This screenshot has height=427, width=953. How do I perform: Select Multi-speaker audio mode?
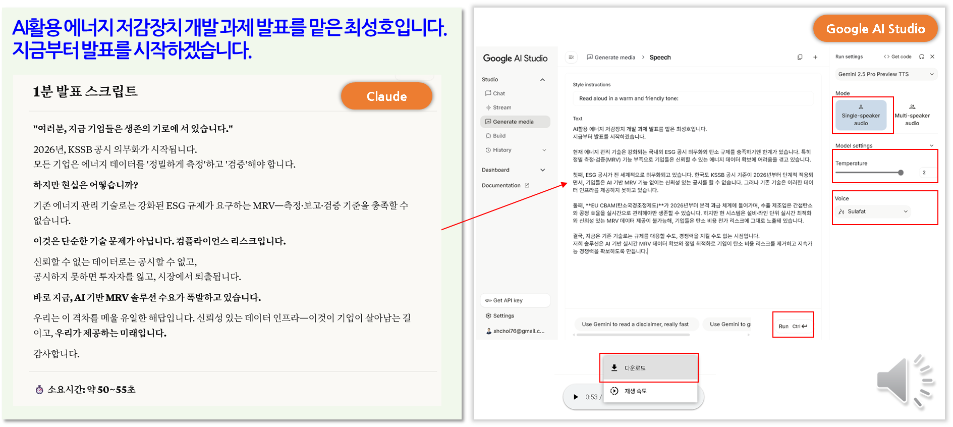click(x=912, y=115)
